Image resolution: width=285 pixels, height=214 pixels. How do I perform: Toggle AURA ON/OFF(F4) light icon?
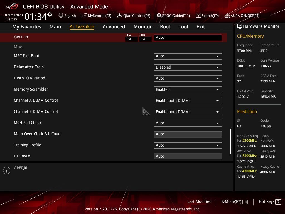[227, 16]
